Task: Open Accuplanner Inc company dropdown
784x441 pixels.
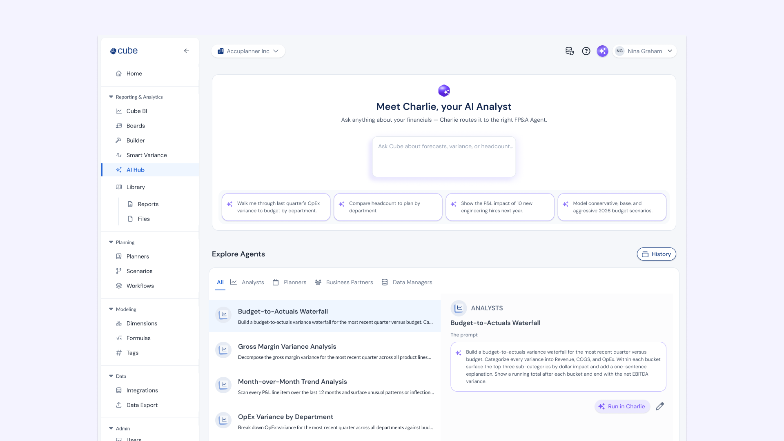Action: [x=248, y=51]
